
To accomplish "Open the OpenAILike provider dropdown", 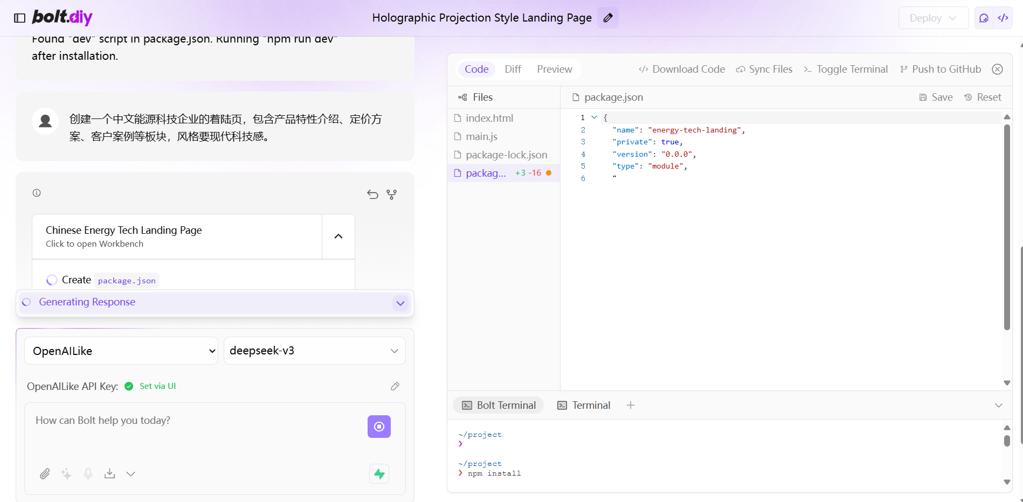I will tap(121, 351).
